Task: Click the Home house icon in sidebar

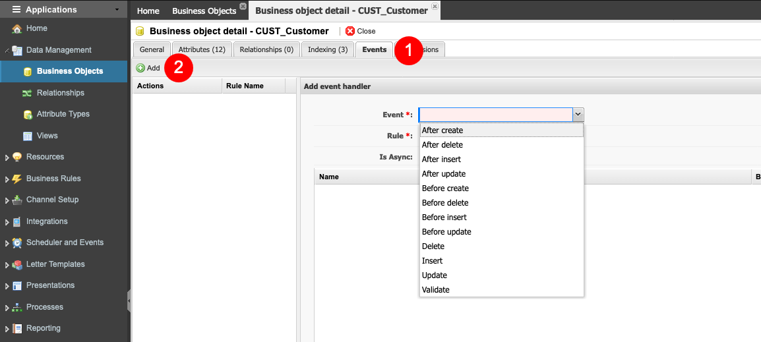Action: click(x=17, y=29)
